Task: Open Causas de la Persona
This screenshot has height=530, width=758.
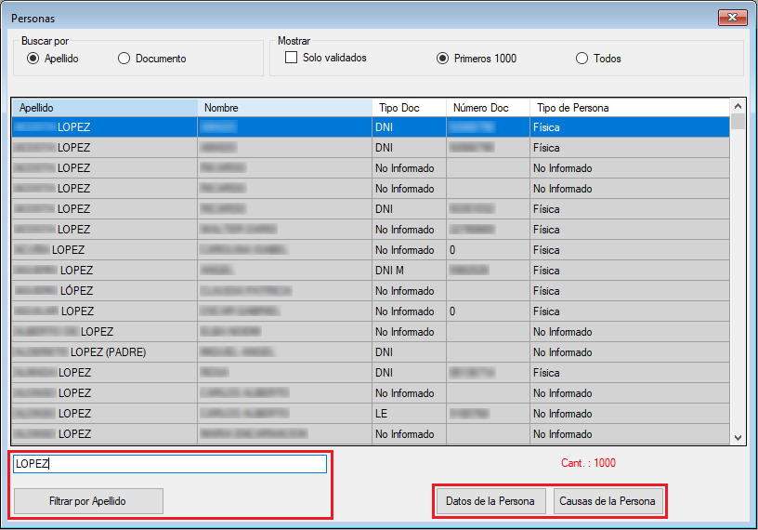Action: coord(607,501)
